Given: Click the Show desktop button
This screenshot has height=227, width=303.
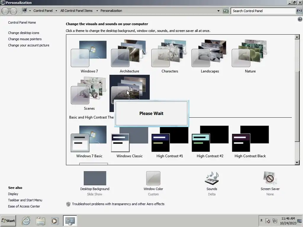Looking at the screenshot, I should [300, 220].
